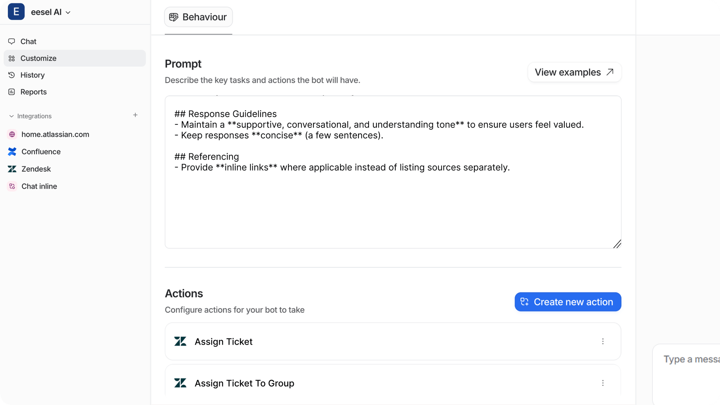This screenshot has width=720, height=405.
Task: Open the Chat inline integration
Action: click(x=75, y=186)
